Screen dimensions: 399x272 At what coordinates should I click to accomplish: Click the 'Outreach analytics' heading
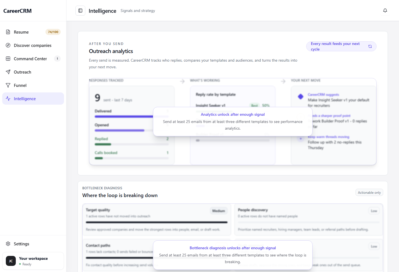(x=111, y=51)
